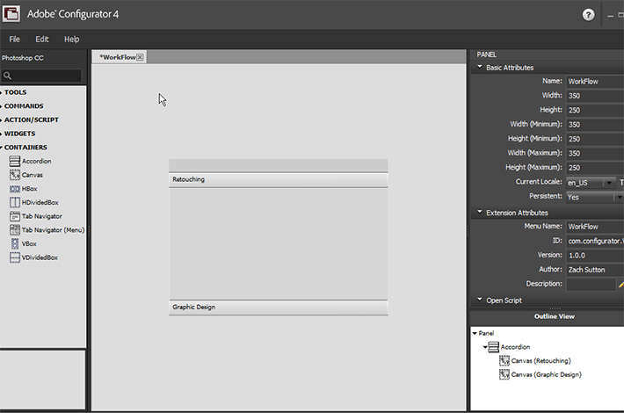624x413 pixels.
Task: Click the Width (Maximum) field
Action: click(x=595, y=153)
